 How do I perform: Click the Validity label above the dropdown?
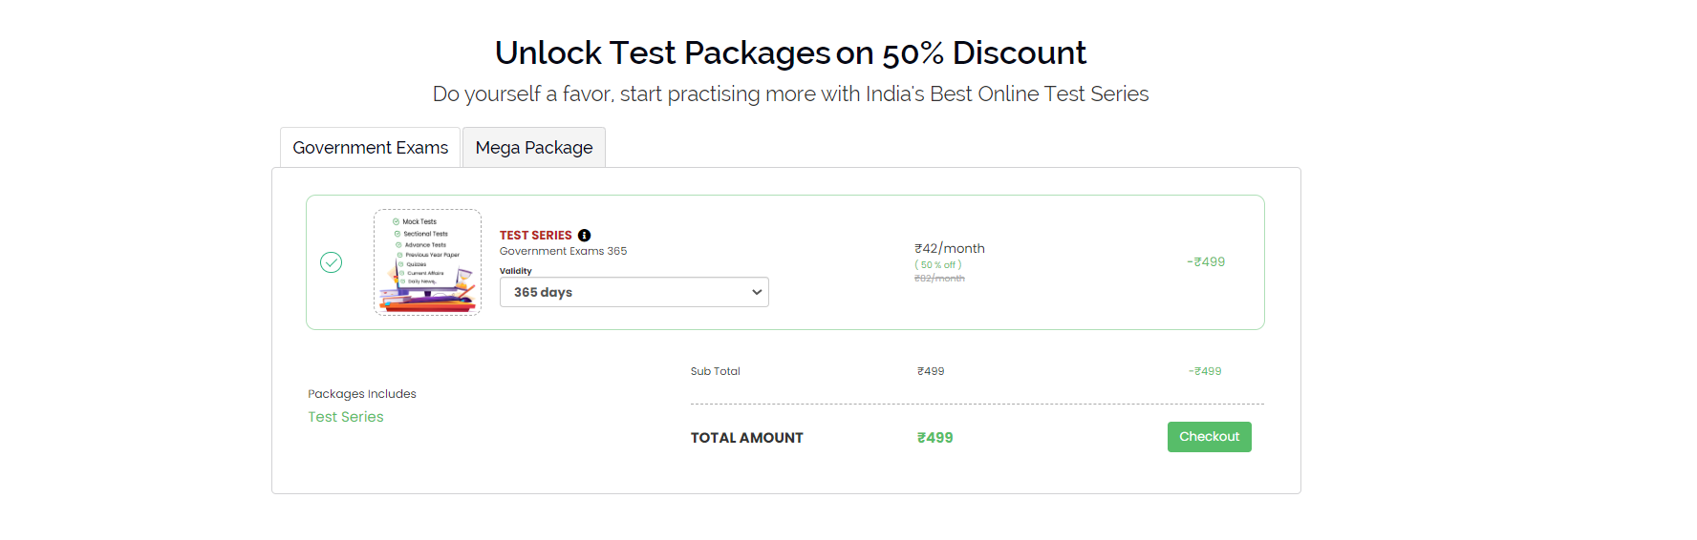click(515, 271)
